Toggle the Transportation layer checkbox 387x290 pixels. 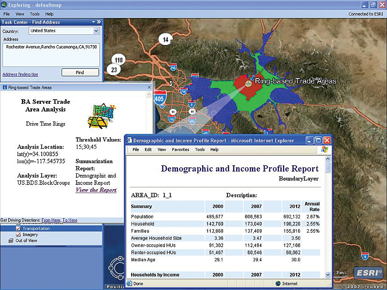coord(18,229)
